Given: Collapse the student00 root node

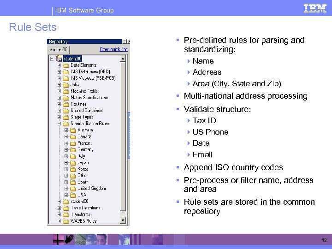Looking at the screenshot, I should [52, 59].
